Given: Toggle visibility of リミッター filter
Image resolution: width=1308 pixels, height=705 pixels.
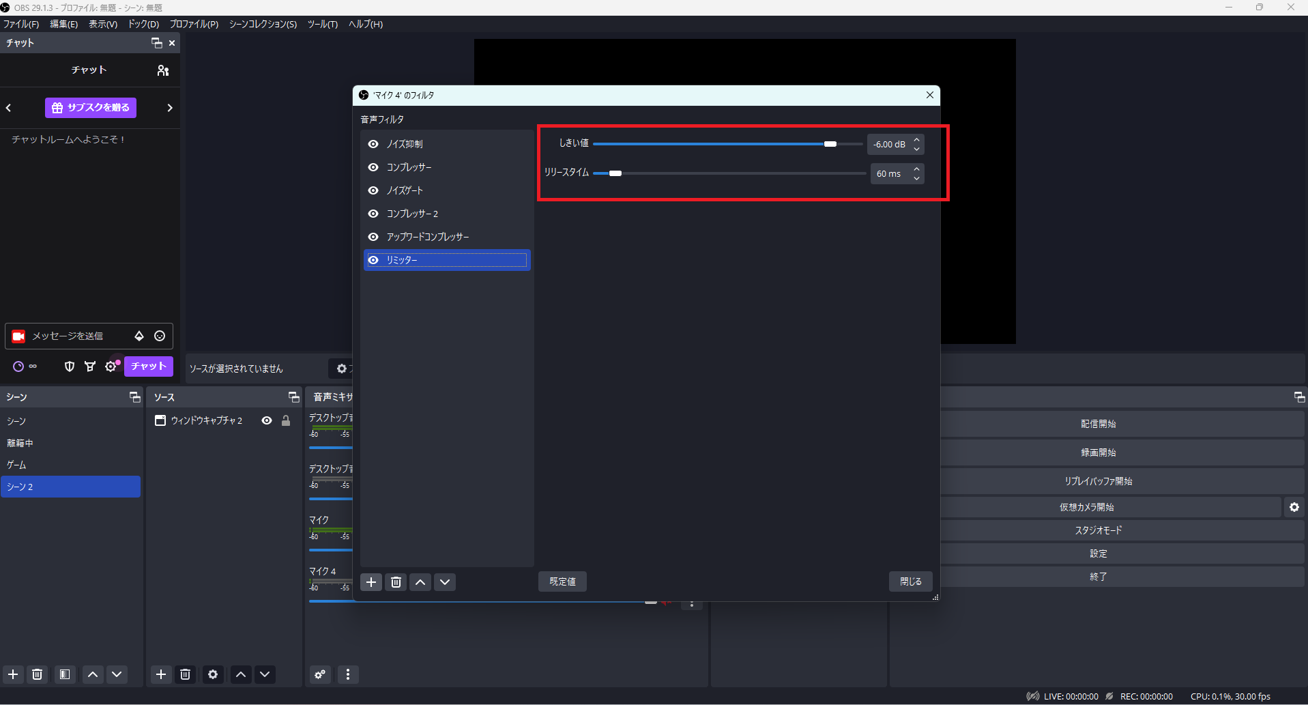Looking at the screenshot, I should pyautogui.click(x=373, y=260).
